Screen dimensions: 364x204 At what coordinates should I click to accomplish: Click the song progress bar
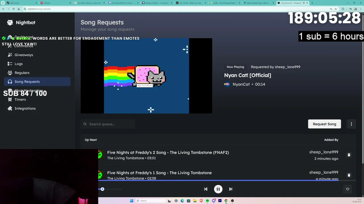[x=227, y=180]
